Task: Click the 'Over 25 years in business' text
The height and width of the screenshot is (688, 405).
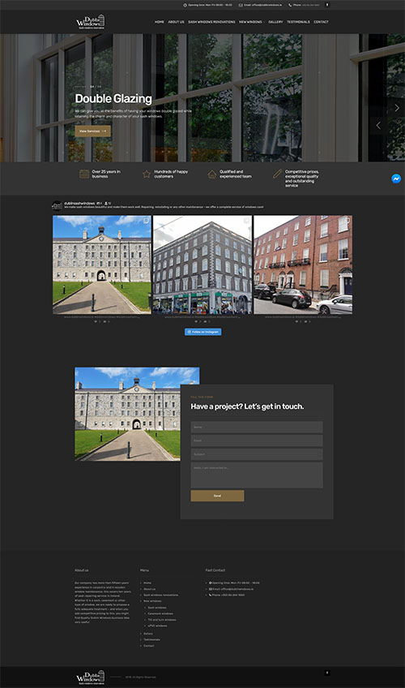Action: point(106,174)
